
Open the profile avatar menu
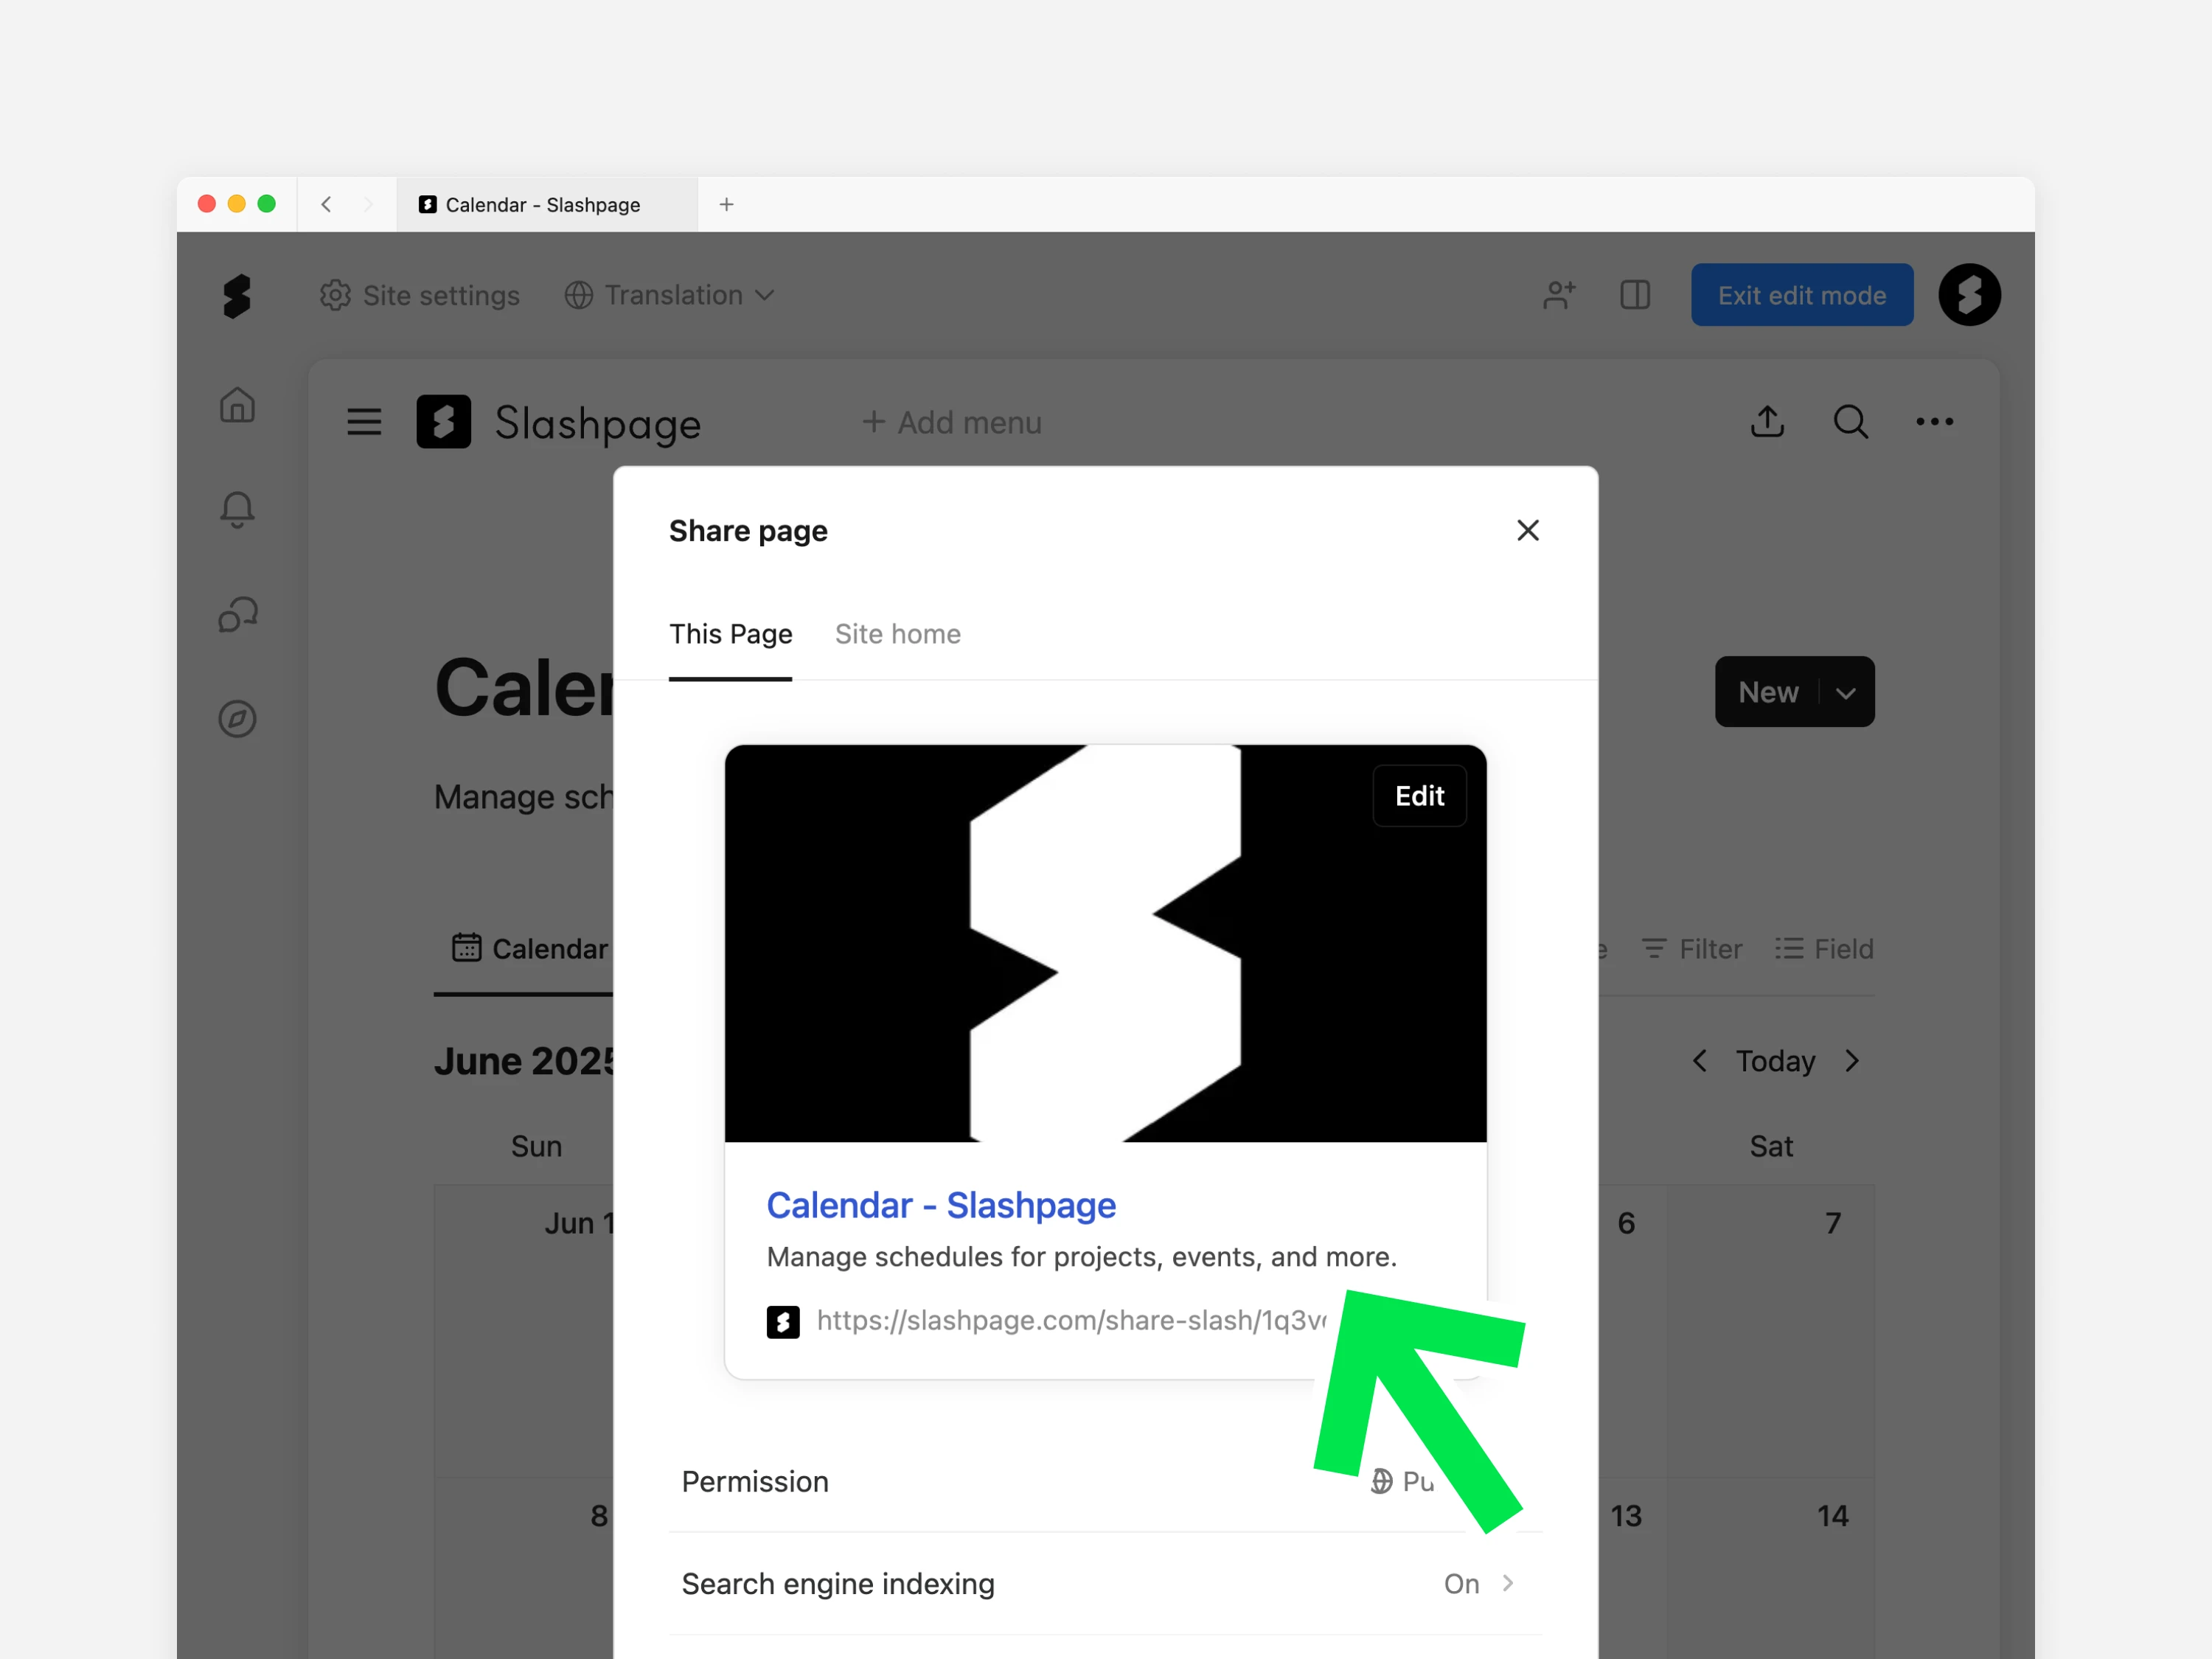click(1969, 295)
